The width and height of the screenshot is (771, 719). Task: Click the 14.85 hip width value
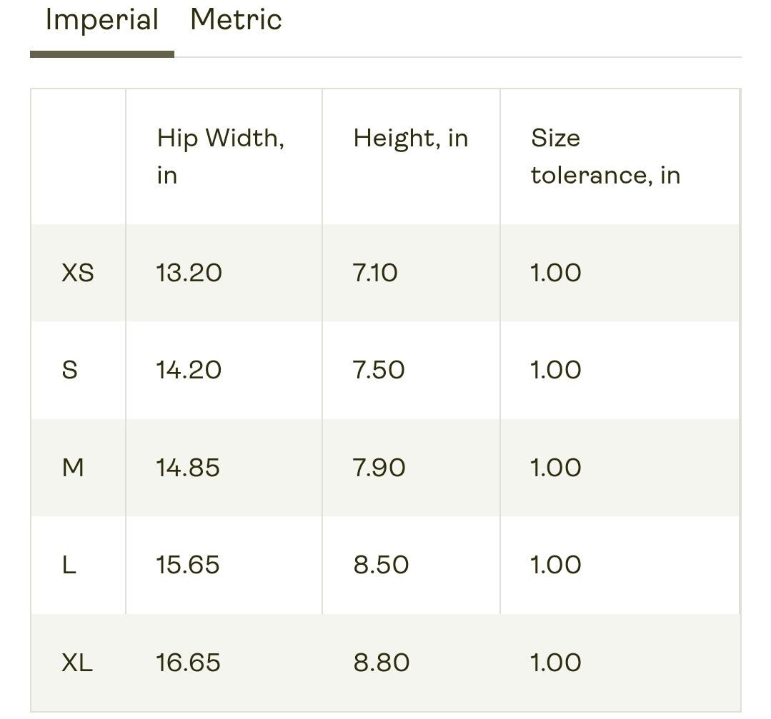(x=188, y=468)
